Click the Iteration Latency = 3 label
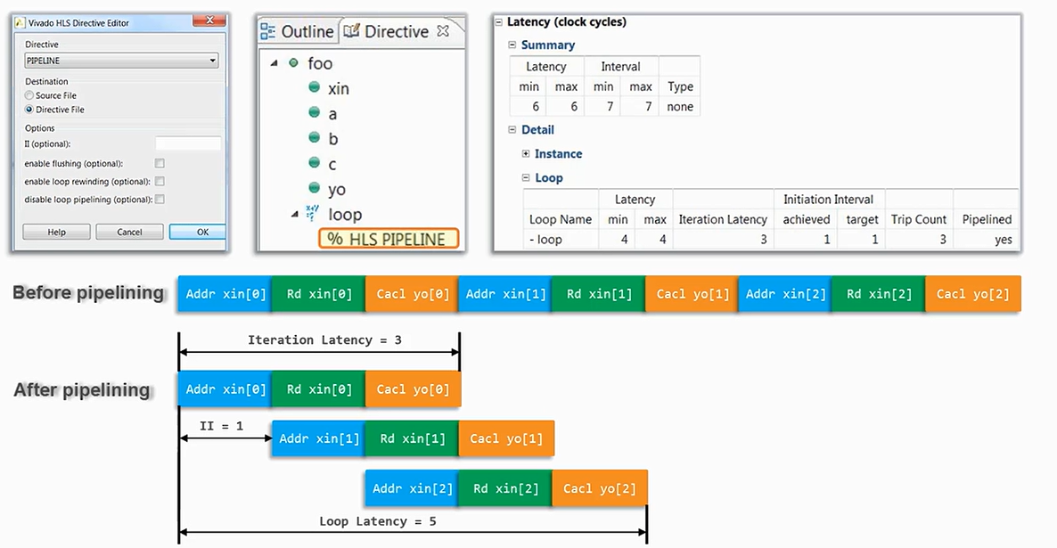Viewport: 1057px width, 548px height. [324, 339]
